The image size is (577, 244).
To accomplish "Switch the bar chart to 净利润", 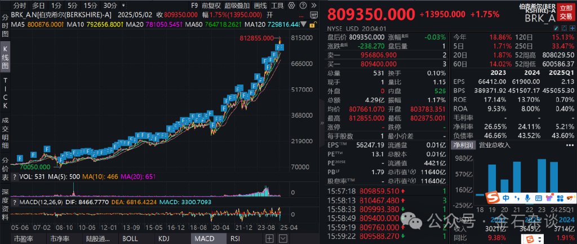I will point(463,145).
